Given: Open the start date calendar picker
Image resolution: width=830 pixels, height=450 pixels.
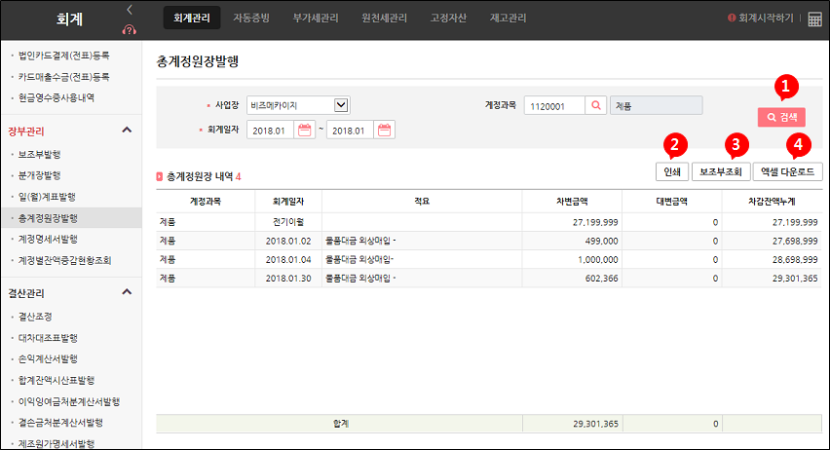Looking at the screenshot, I should point(304,130).
